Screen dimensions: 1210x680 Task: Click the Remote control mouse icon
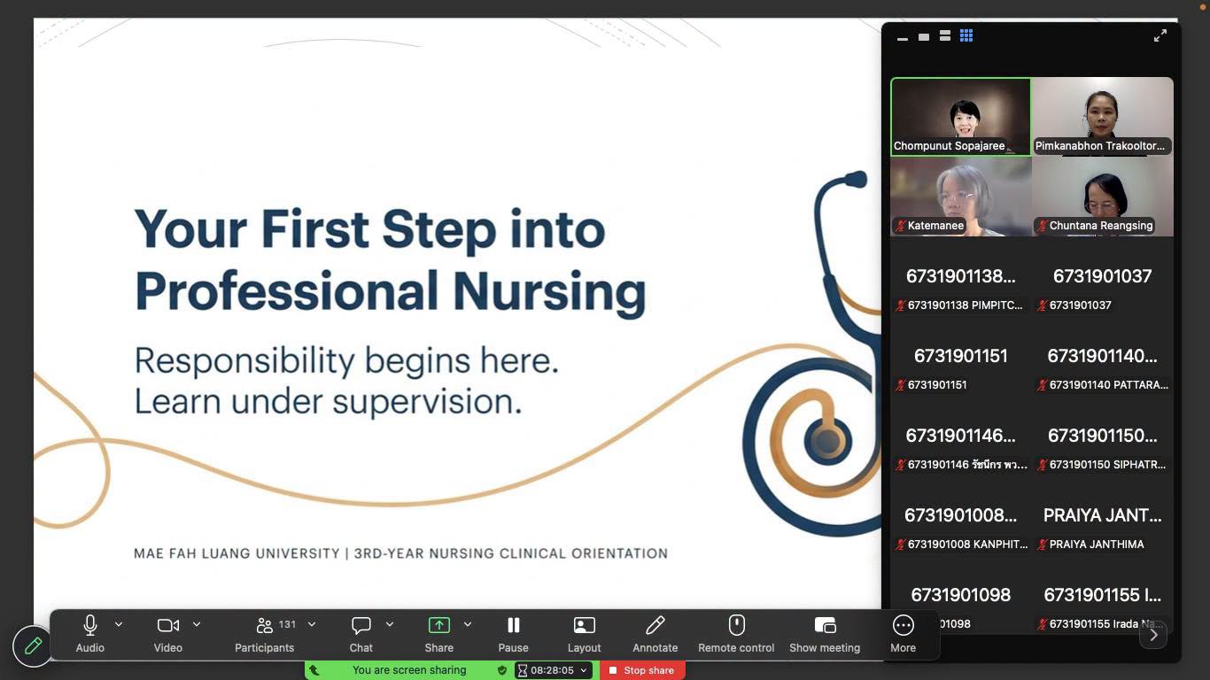point(736,625)
